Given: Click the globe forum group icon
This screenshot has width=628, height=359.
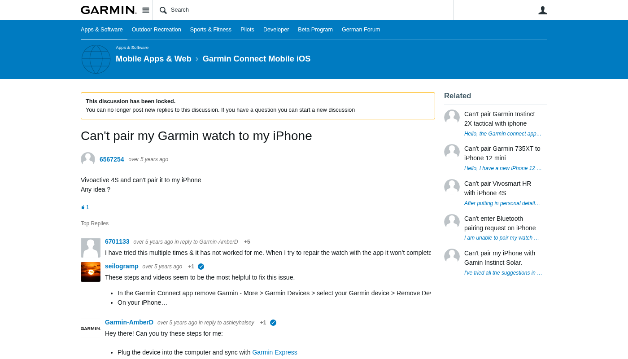Looking at the screenshot, I should tap(96, 59).
